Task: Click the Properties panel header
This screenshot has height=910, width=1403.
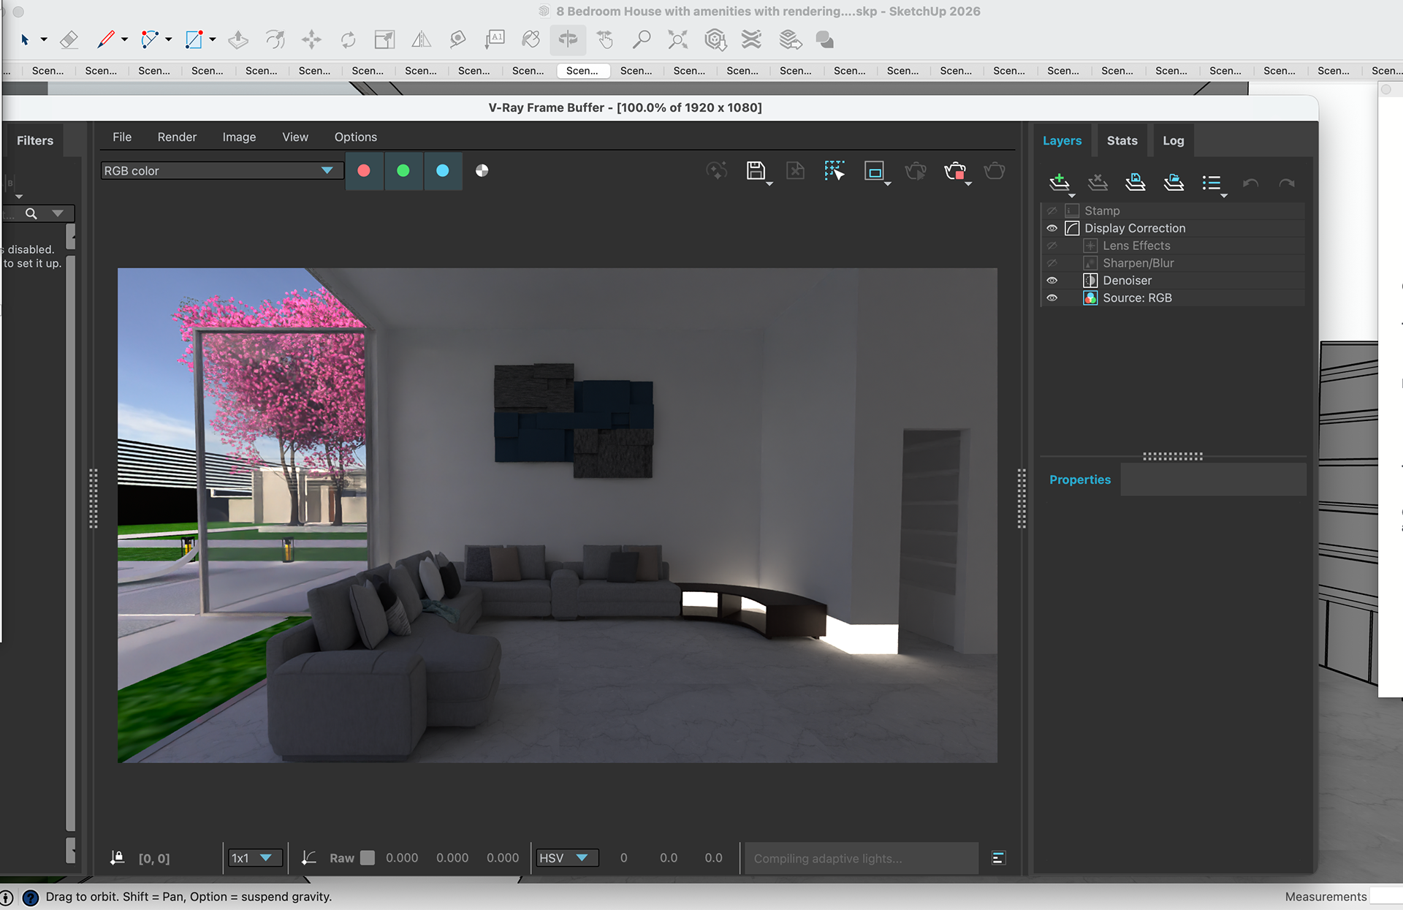Action: [x=1079, y=479]
